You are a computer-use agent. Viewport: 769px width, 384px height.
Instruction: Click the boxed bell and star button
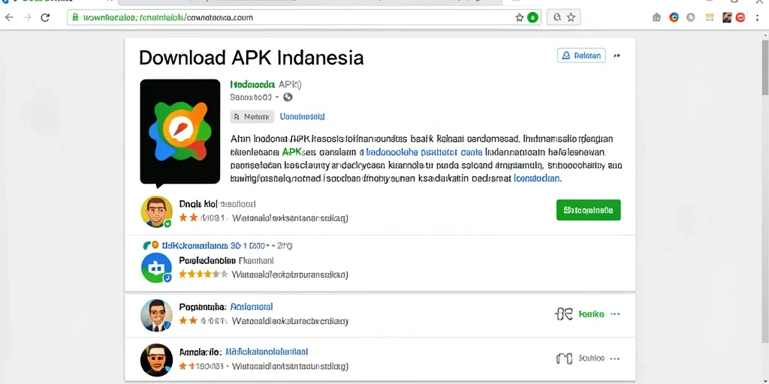(563, 18)
